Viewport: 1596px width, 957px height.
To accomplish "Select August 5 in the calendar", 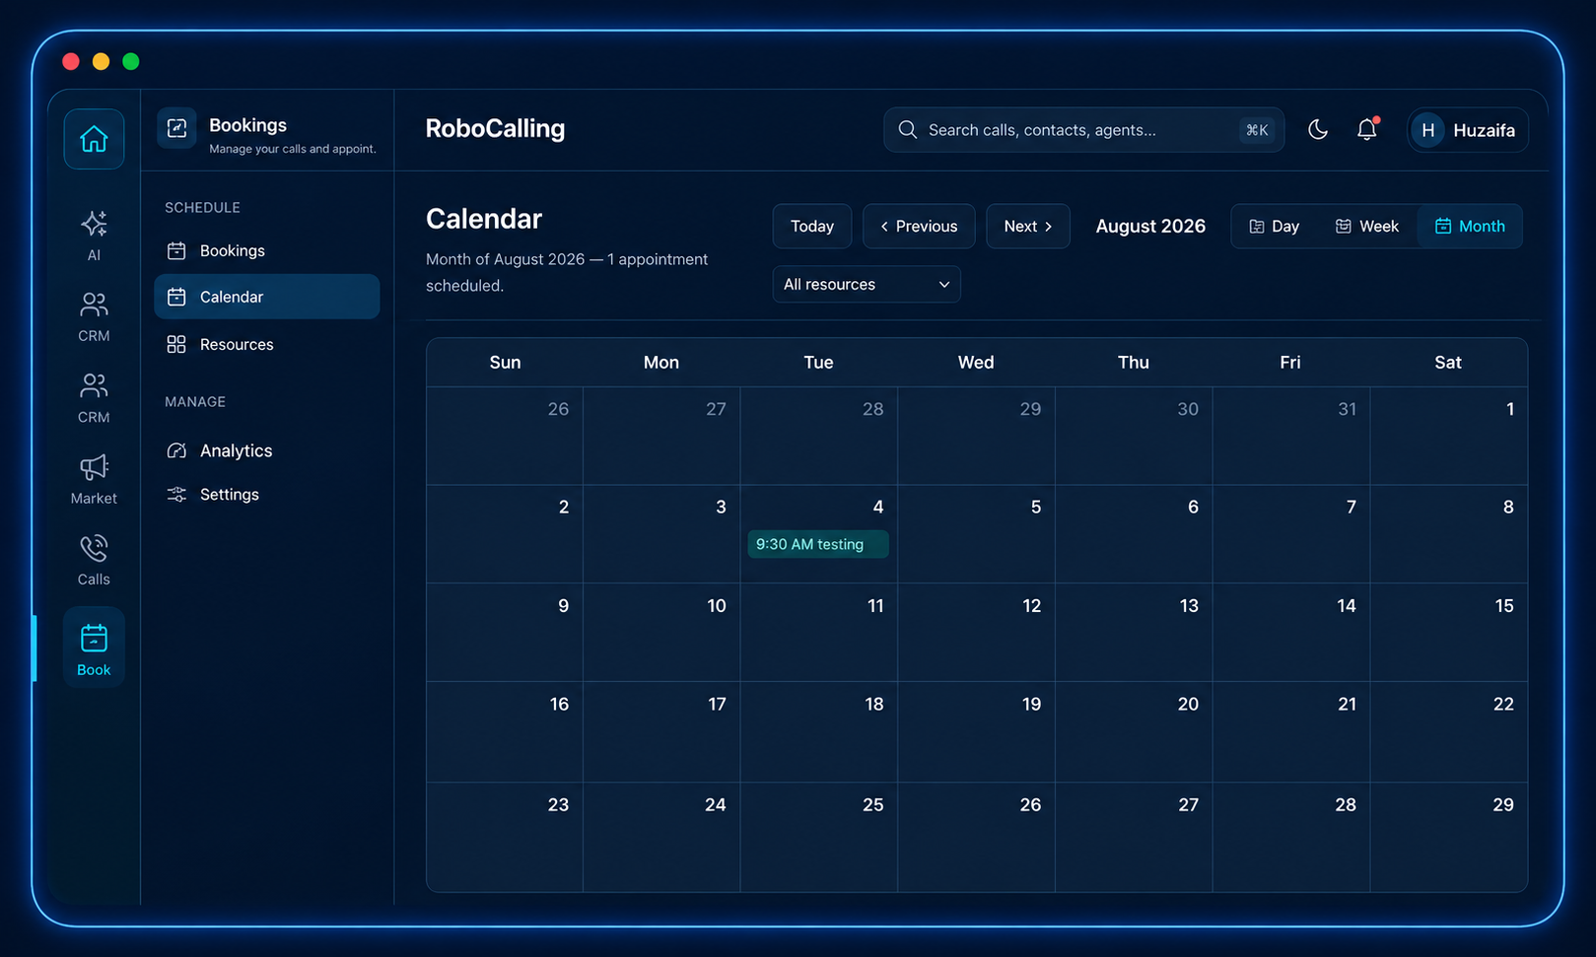I will (976, 534).
